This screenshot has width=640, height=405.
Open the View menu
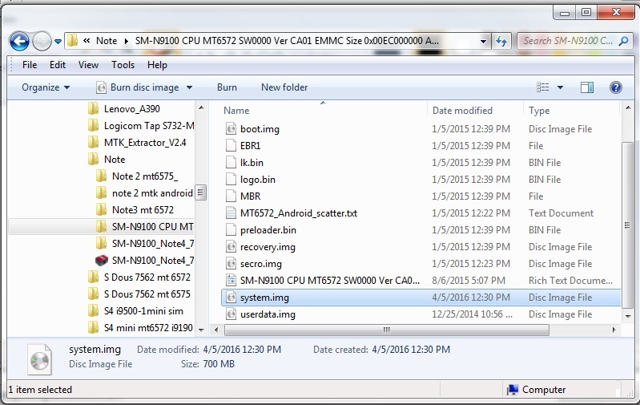[x=88, y=65]
